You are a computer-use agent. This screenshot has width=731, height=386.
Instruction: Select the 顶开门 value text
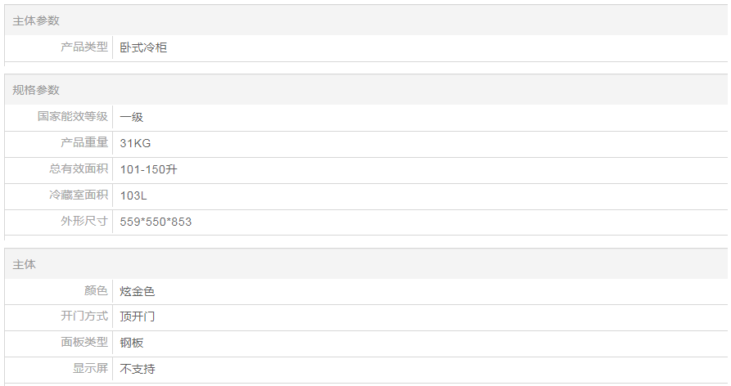tap(137, 316)
